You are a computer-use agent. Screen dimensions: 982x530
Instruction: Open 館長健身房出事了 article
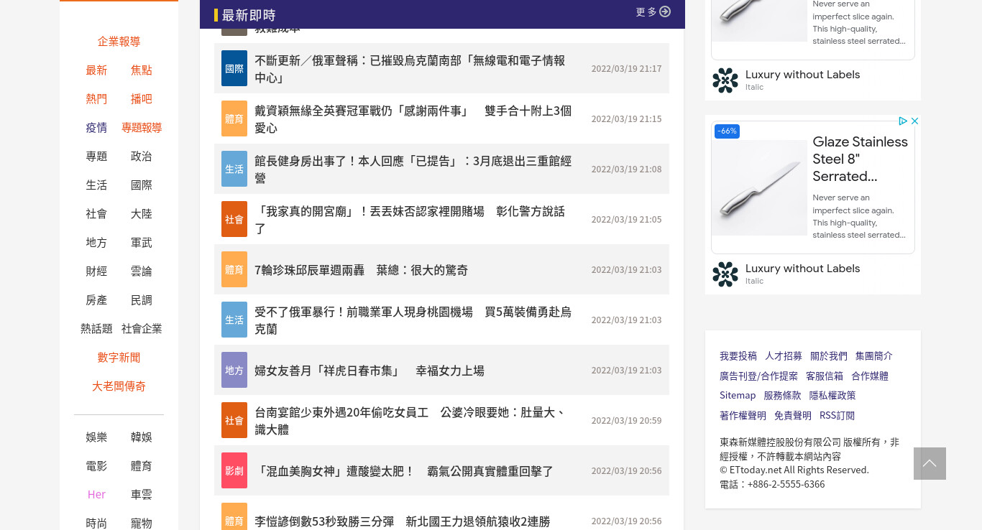click(x=413, y=169)
